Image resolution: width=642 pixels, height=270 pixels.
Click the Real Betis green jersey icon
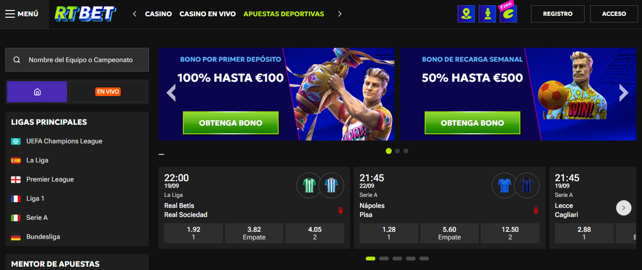(309, 185)
